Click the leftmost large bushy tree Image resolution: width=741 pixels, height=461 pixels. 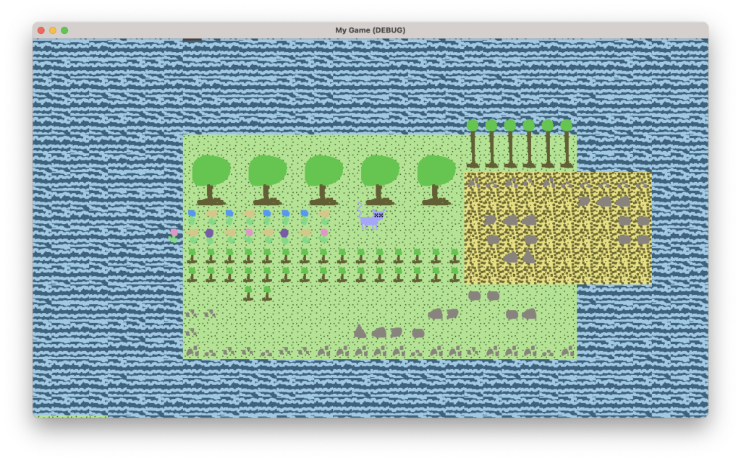[x=211, y=180]
